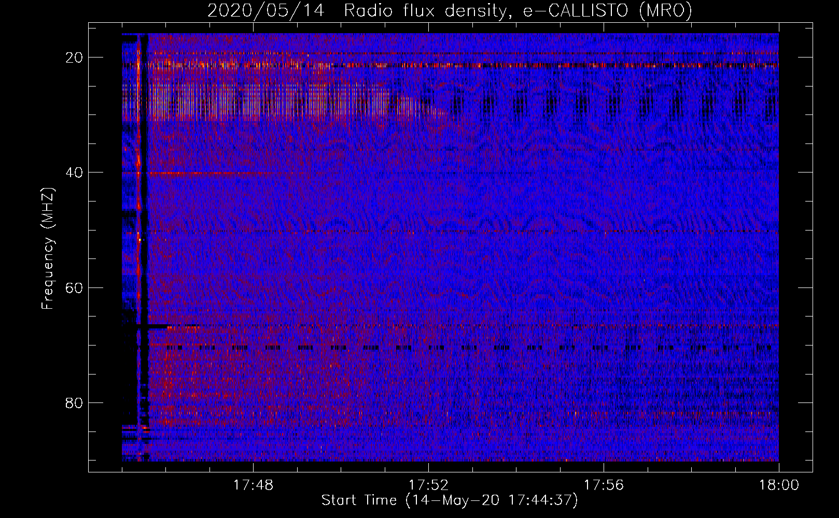Click the 17:52 time tick label
839x518 pixels.
tap(428, 485)
